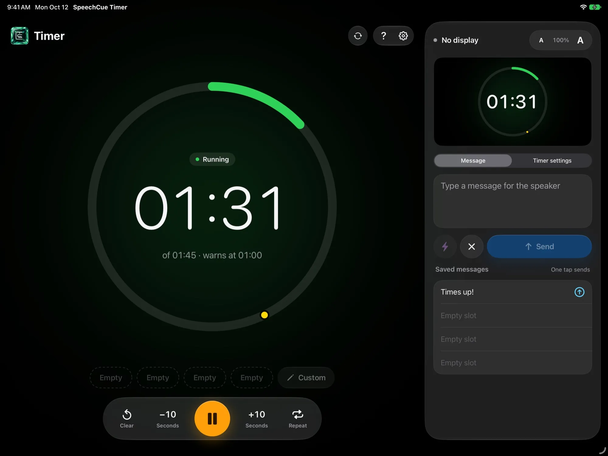Click the 'of 01:45 · warns at 01:00' text
The width and height of the screenshot is (608, 456).
[x=212, y=255]
